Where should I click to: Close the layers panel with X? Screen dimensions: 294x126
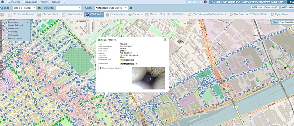28,22
